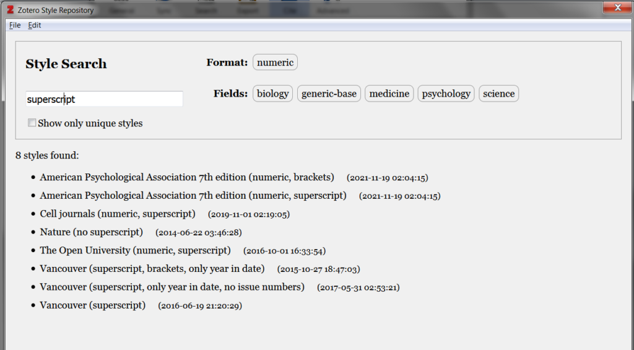Filter by the medicine field tag
Viewport: 634px width, 350px height.
click(389, 94)
